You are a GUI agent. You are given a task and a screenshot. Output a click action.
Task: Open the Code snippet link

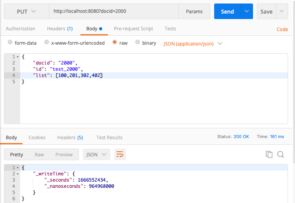tap(282, 30)
